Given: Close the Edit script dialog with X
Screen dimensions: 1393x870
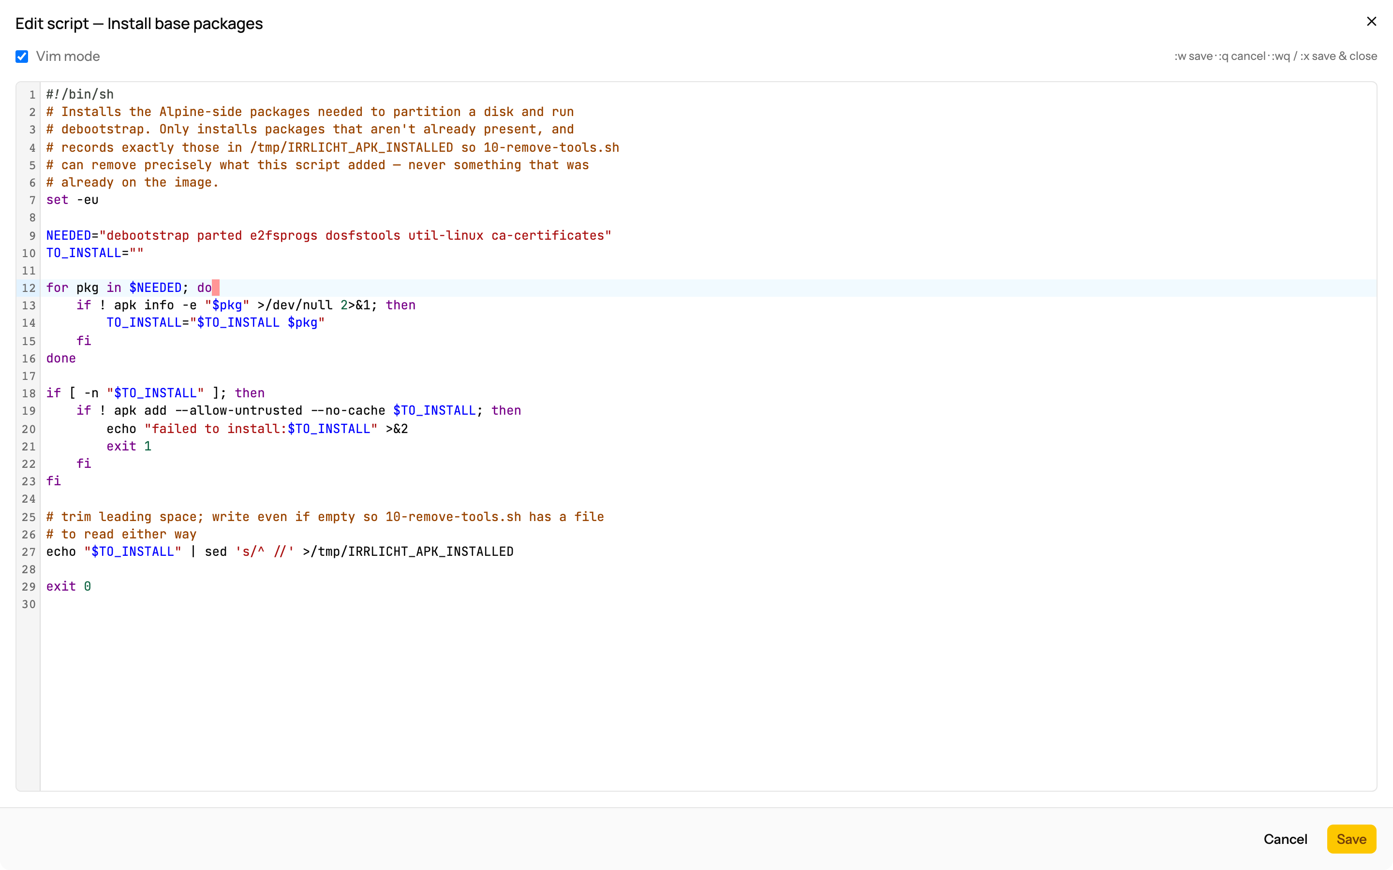Looking at the screenshot, I should (1371, 21).
